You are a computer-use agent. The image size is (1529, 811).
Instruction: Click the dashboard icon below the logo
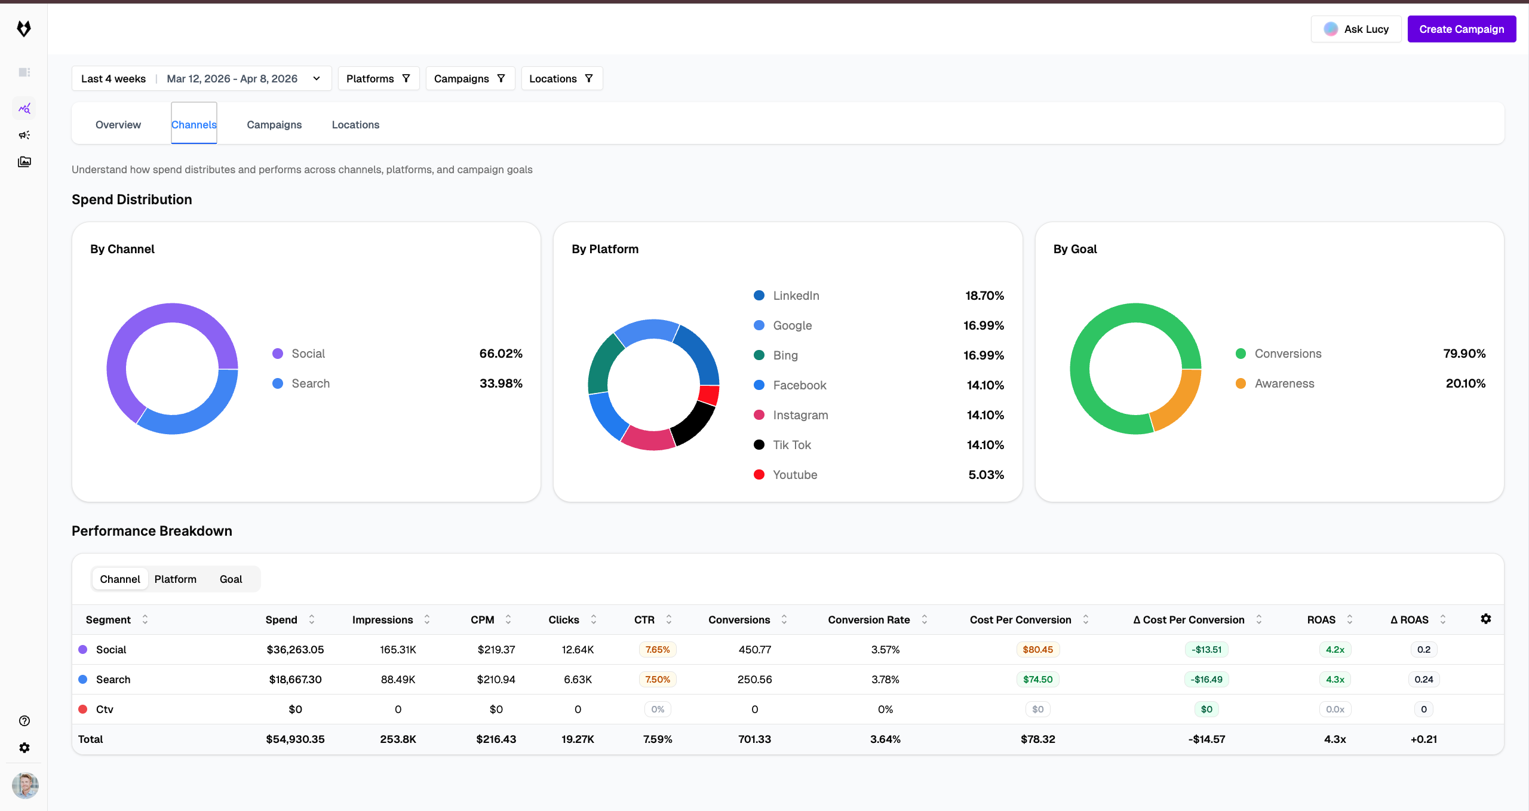[x=24, y=72]
